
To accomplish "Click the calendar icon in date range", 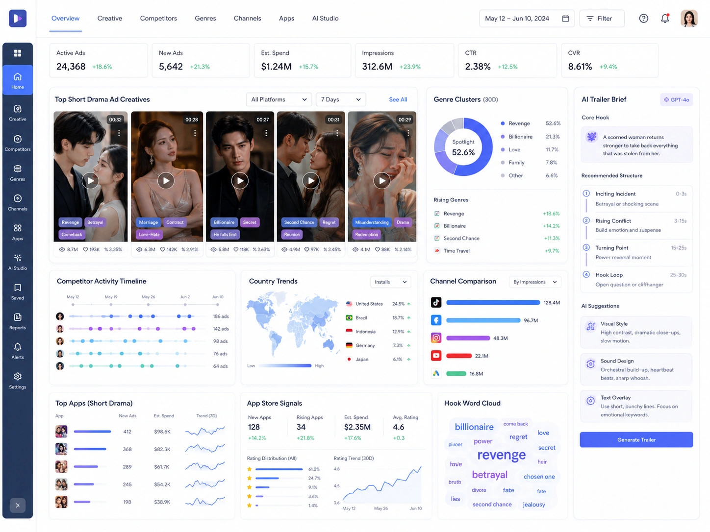I will tap(565, 18).
